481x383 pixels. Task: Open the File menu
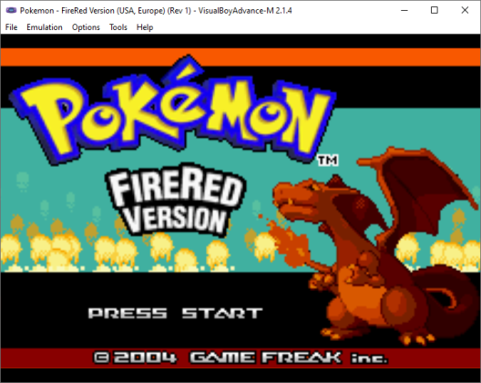coord(11,27)
